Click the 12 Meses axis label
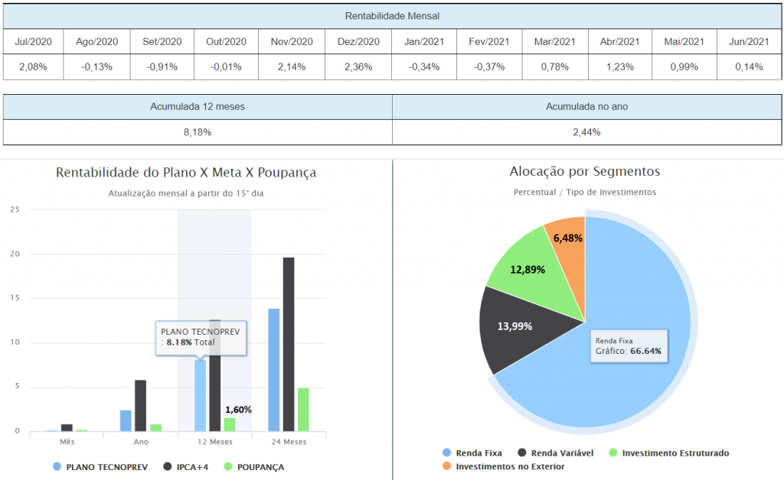This screenshot has width=784, height=480. pos(214,441)
